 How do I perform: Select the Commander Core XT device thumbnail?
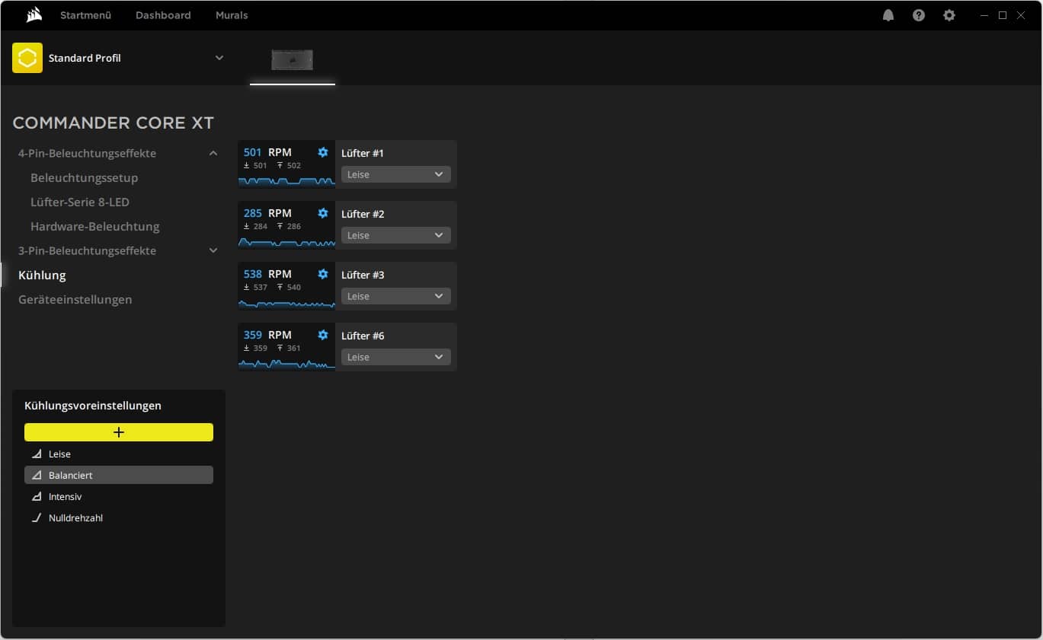coord(293,59)
